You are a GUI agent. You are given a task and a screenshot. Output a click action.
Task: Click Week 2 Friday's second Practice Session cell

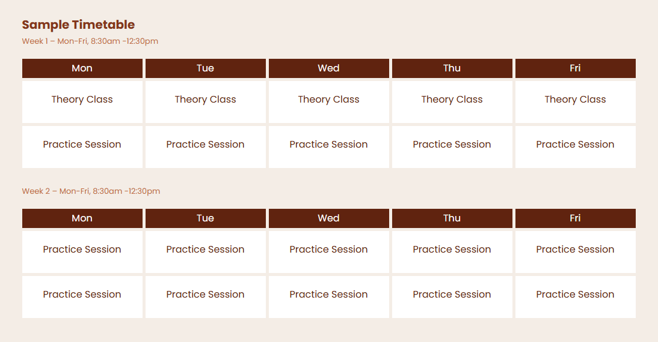[576, 295]
